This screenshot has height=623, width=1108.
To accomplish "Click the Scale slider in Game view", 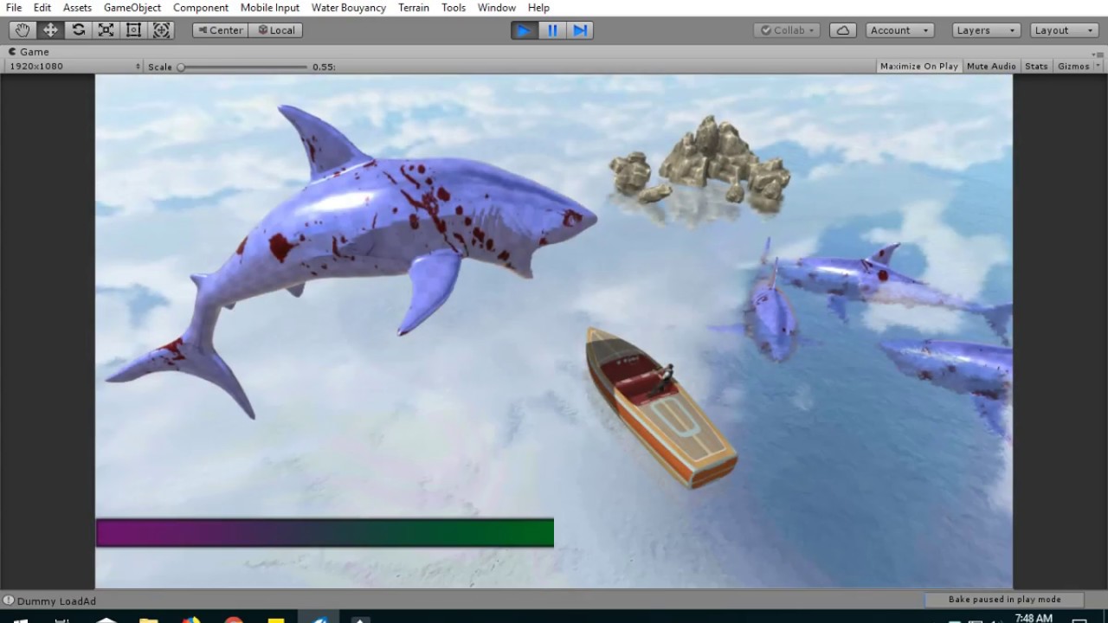I will pos(243,67).
